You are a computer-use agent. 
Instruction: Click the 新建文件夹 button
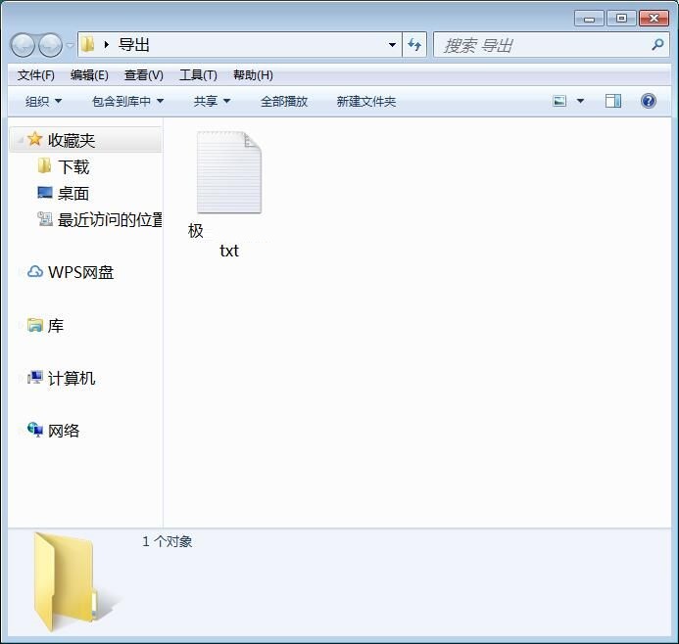click(x=365, y=101)
